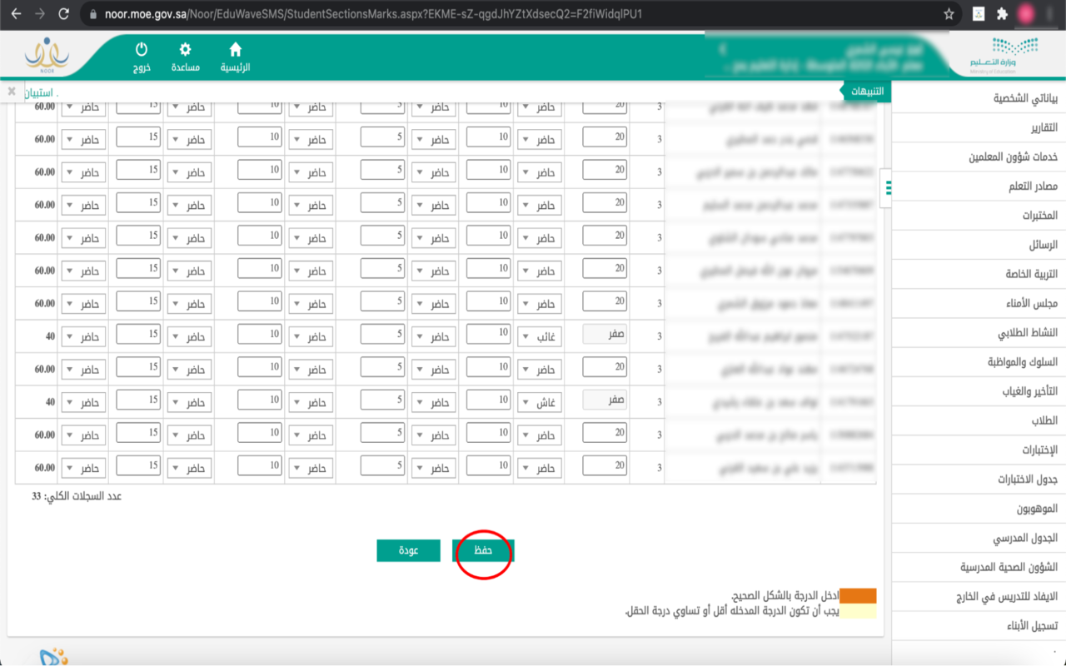Open the غاش attendance dropdown

[540, 402]
